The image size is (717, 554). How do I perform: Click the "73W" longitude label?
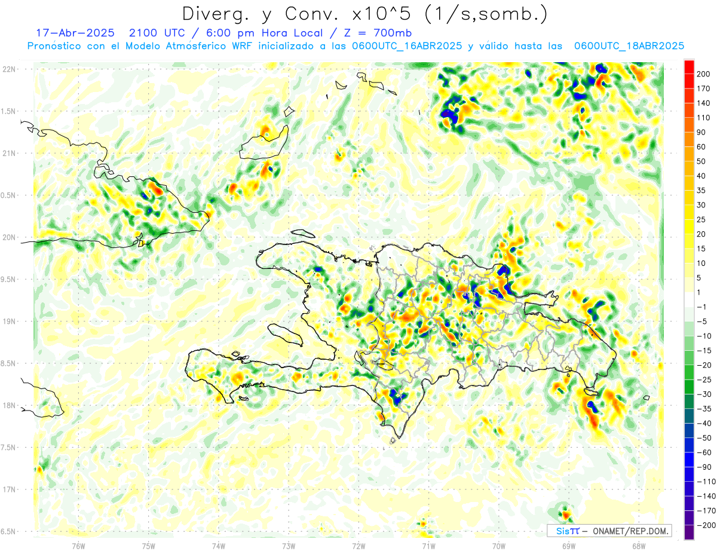click(289, 546)
